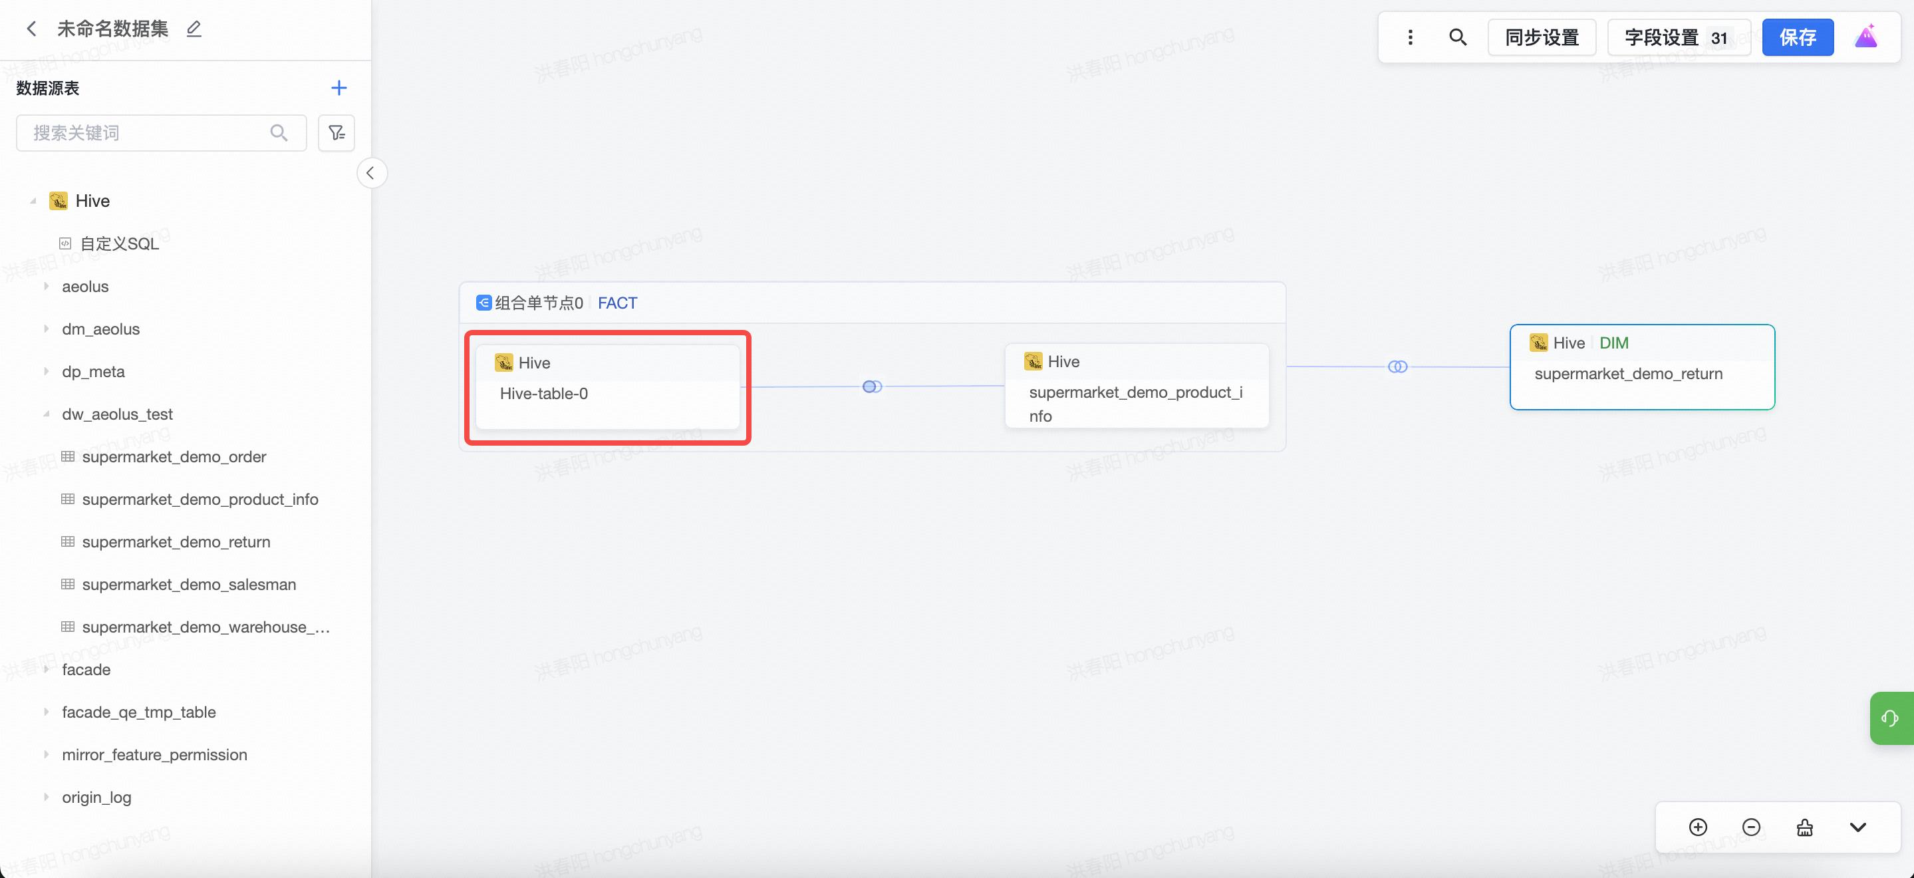The image size is (1914, 878).
Task: Click the join icon linking to supermarket_demo_return
Action: 1397,366
